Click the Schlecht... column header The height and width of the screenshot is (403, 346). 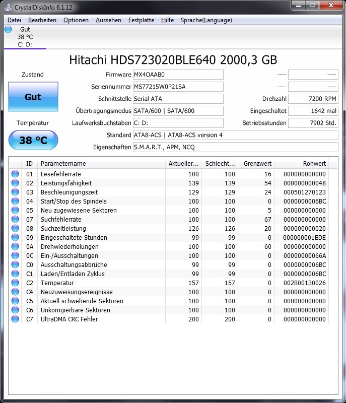coord(220,163)
